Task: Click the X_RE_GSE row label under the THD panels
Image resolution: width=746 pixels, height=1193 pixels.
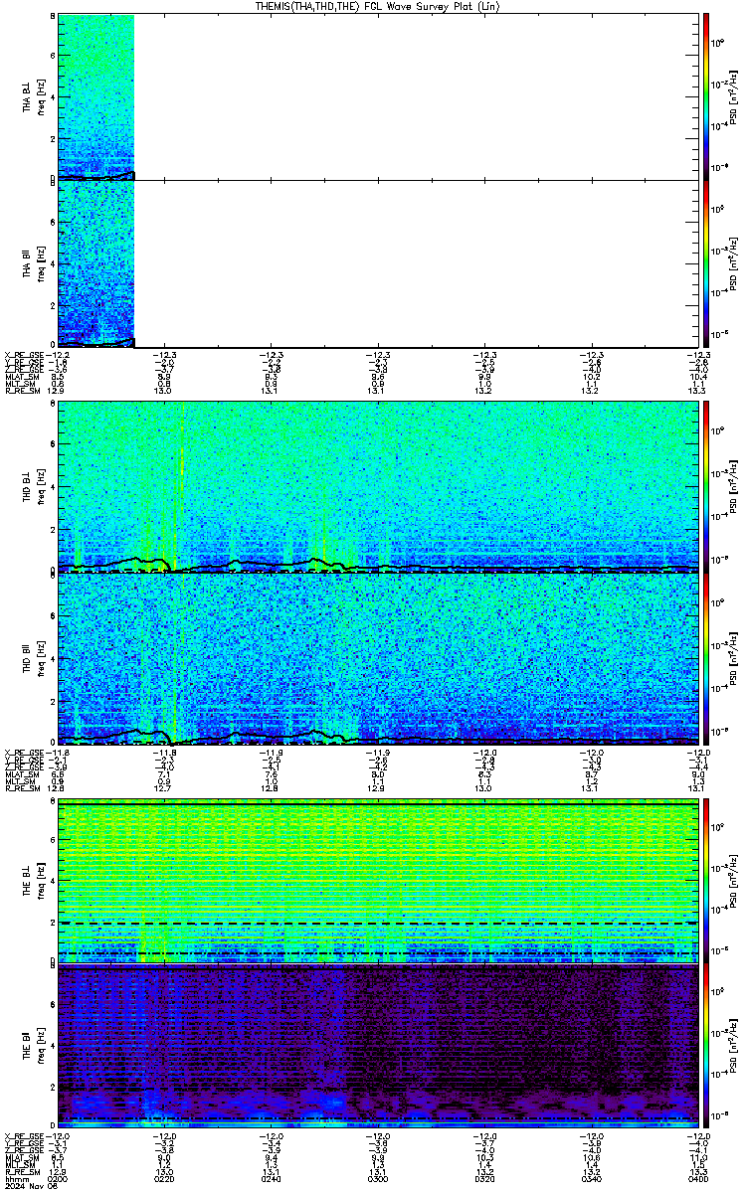Action: 25,753
